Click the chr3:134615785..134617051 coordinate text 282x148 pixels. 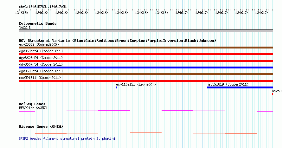tap(43, 7)
